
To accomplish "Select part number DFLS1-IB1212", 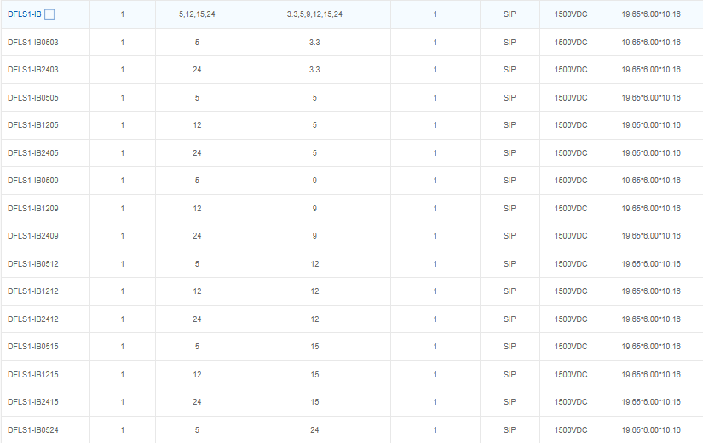I will [x=32, y=291].
